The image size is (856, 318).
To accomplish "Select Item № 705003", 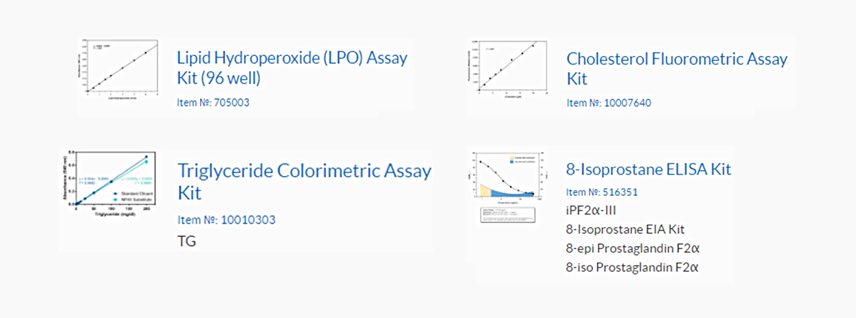I will 214,103.
